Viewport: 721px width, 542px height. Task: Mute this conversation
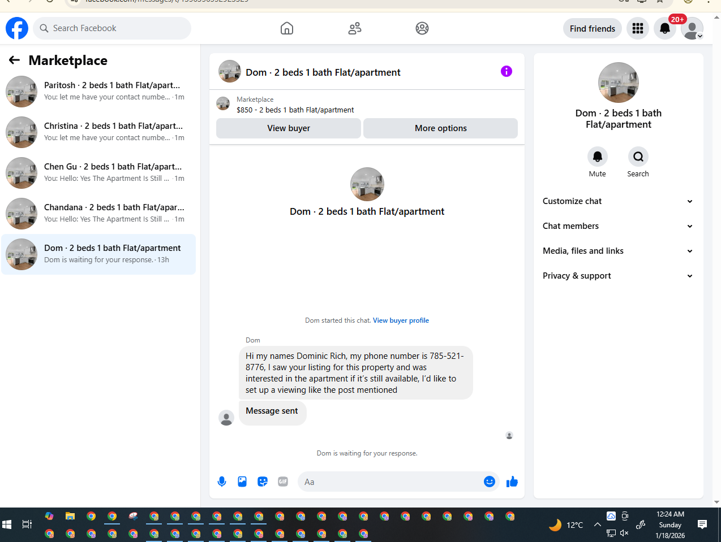tap(598, 157)
